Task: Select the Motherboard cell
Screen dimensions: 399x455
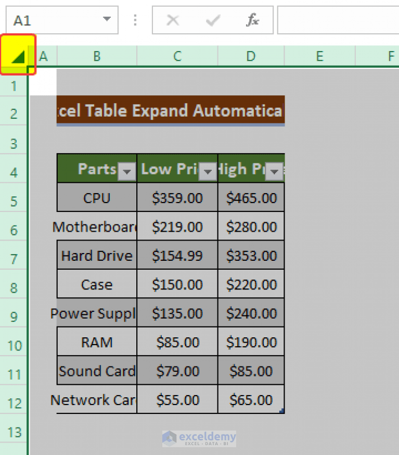Action: pyautogui.click(x=96, y=226)
